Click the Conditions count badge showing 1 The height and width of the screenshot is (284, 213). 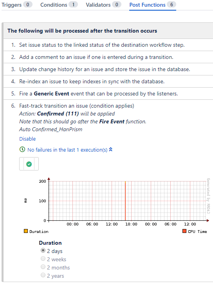coord(73,5)
